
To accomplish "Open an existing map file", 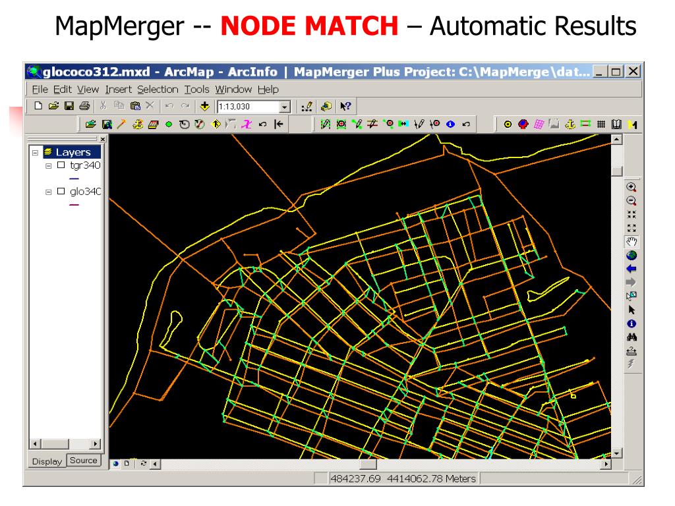I will click(x=53, y=106).
